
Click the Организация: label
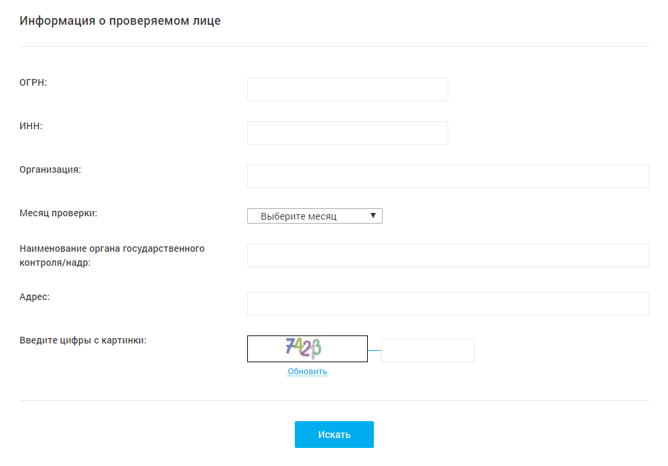click(50, 169)
